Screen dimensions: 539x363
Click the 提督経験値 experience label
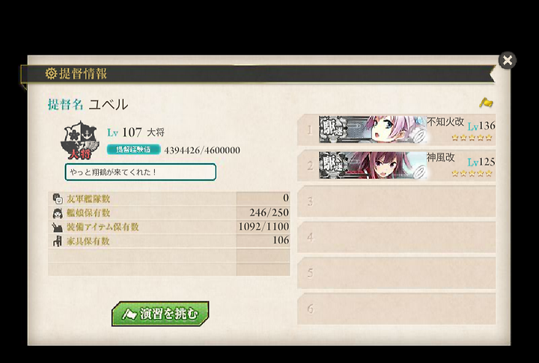click(x=133, y=150)
